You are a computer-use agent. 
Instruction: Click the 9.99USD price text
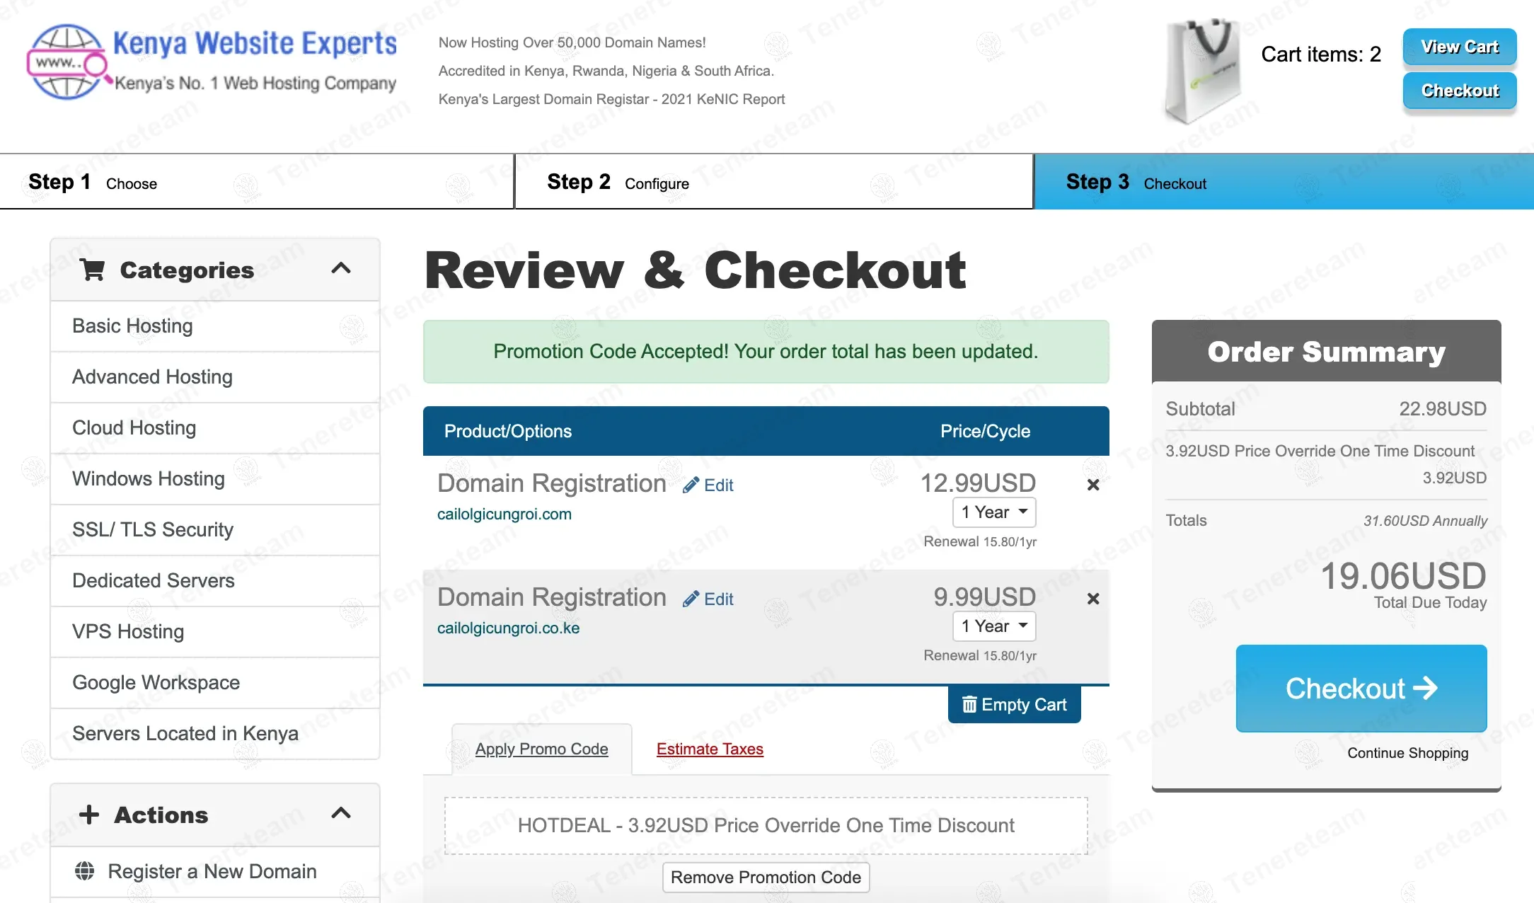click(984, 597)
